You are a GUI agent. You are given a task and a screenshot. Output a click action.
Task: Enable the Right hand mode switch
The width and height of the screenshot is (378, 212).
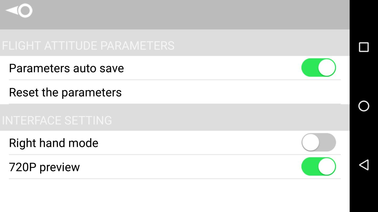318,143
